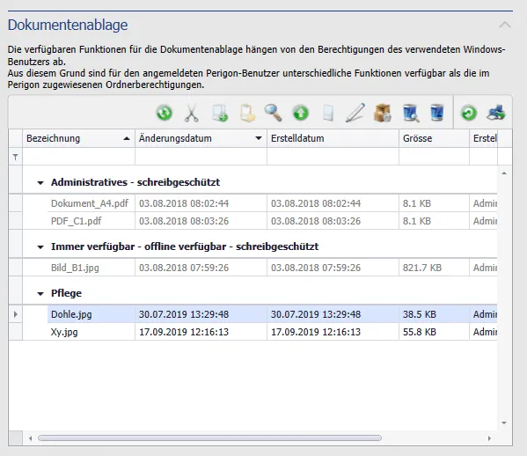Click the scissors cut icon

click(192, 113)
